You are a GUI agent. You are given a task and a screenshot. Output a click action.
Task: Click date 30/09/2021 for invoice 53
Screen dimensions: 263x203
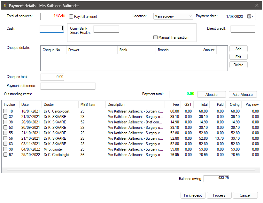[31, 128]
